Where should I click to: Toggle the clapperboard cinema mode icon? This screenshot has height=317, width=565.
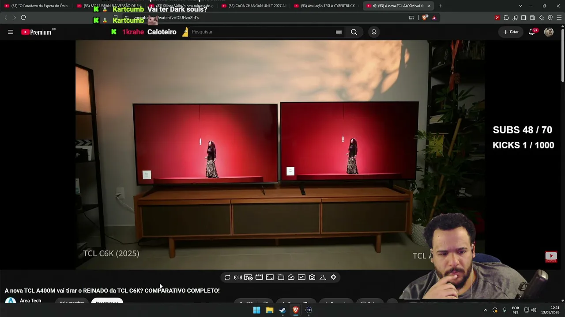259,277
